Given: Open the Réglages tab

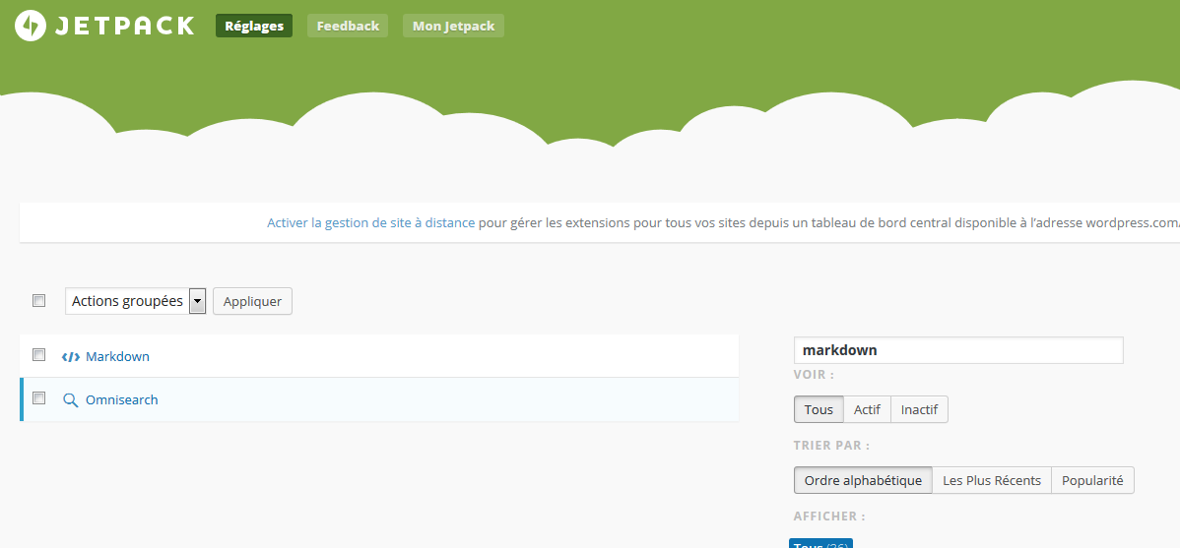Looking at the screenshot, I should (x=254, y=26).
